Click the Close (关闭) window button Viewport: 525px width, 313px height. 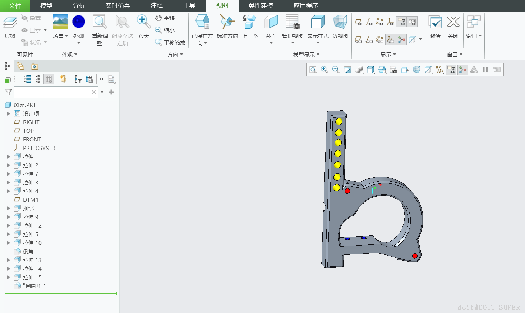click(453, 22)
